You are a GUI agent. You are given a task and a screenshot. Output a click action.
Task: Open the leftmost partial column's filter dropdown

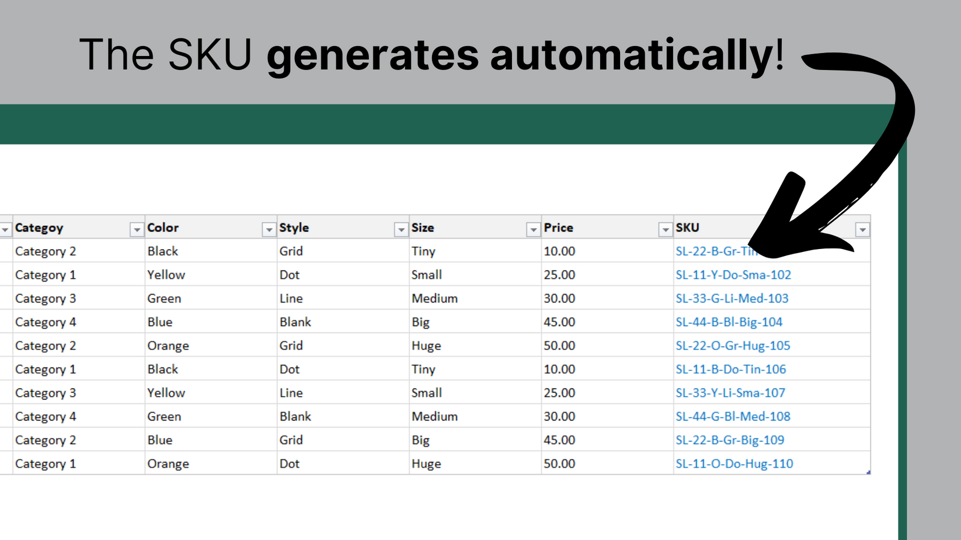tap(5, 228)
